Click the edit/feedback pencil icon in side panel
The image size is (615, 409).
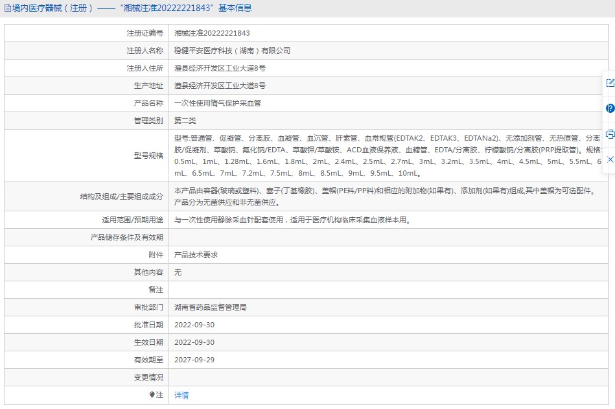tap(610, 83)
